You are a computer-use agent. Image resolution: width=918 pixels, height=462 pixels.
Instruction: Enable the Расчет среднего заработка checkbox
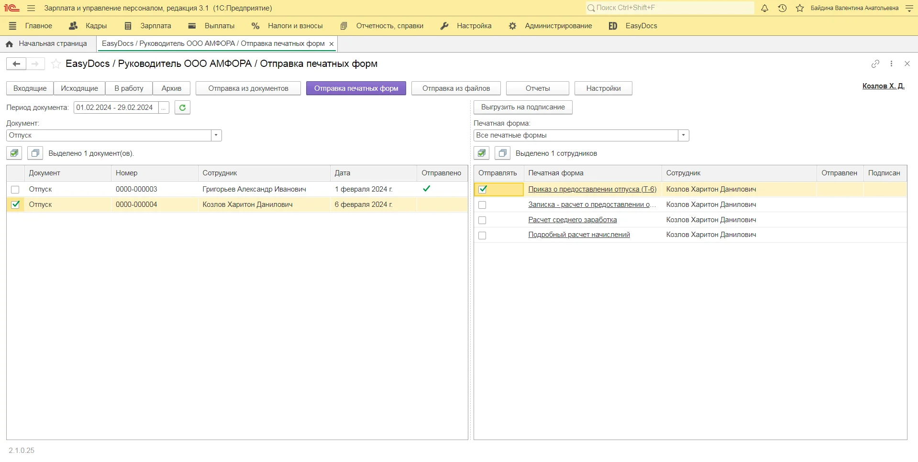pos(482,220)
